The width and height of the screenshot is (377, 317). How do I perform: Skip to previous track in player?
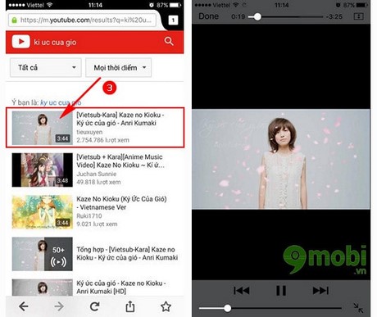[x=242, y=291]
